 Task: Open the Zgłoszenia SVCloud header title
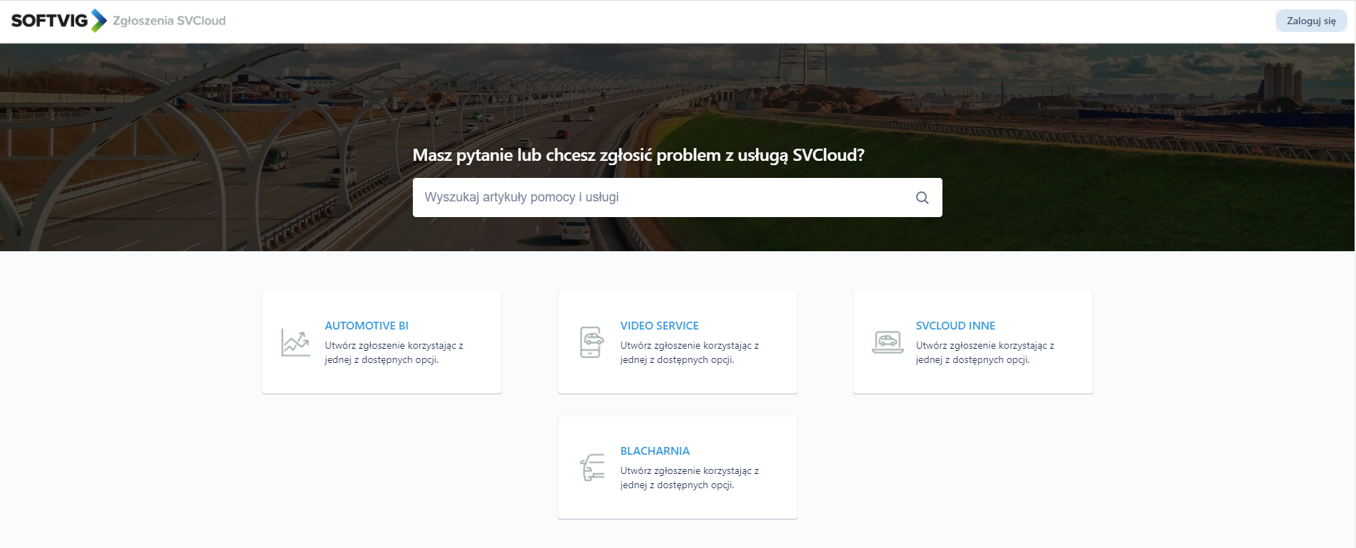169,21
